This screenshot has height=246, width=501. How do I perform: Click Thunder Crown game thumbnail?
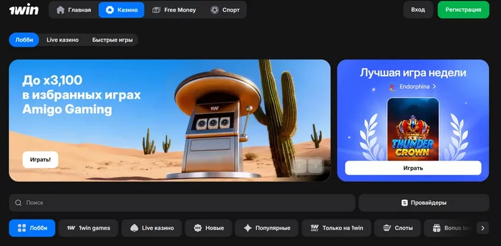413,129
